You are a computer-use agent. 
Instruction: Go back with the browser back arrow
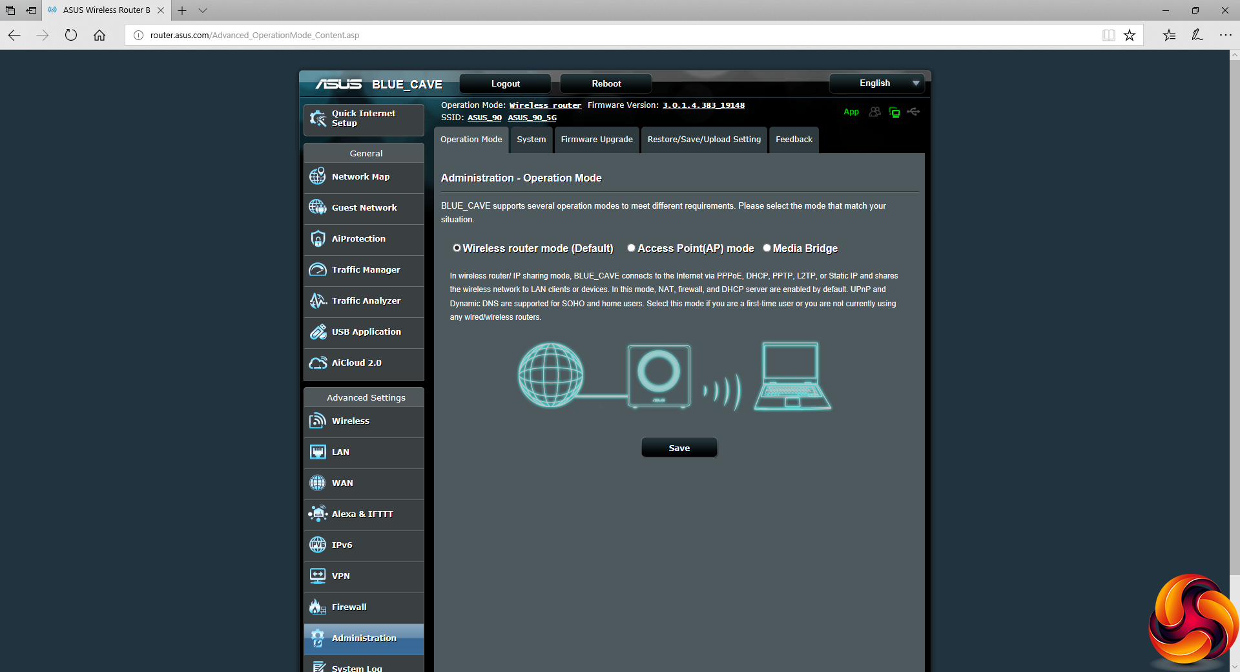[14, 35]
